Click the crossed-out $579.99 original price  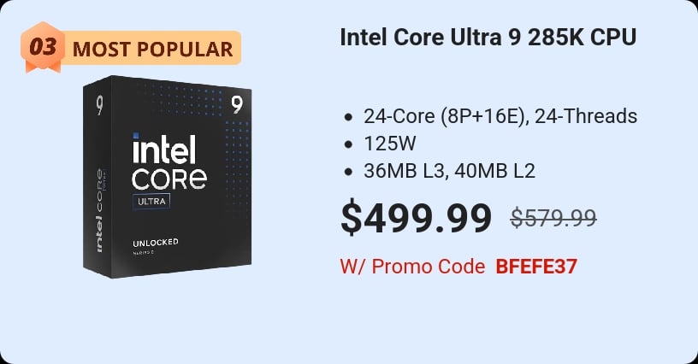click(x=553, y=219)
